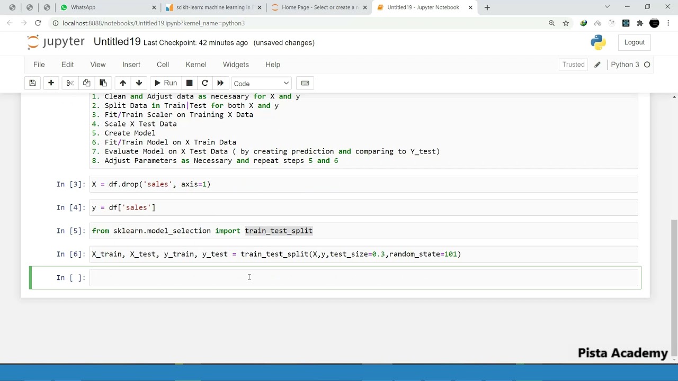Click the pencil edit mode indicator
This screenshot has width=678, height=381.
click(x=597, y=65)
